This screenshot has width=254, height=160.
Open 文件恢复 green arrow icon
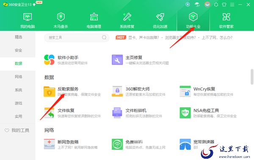[49, 113]
